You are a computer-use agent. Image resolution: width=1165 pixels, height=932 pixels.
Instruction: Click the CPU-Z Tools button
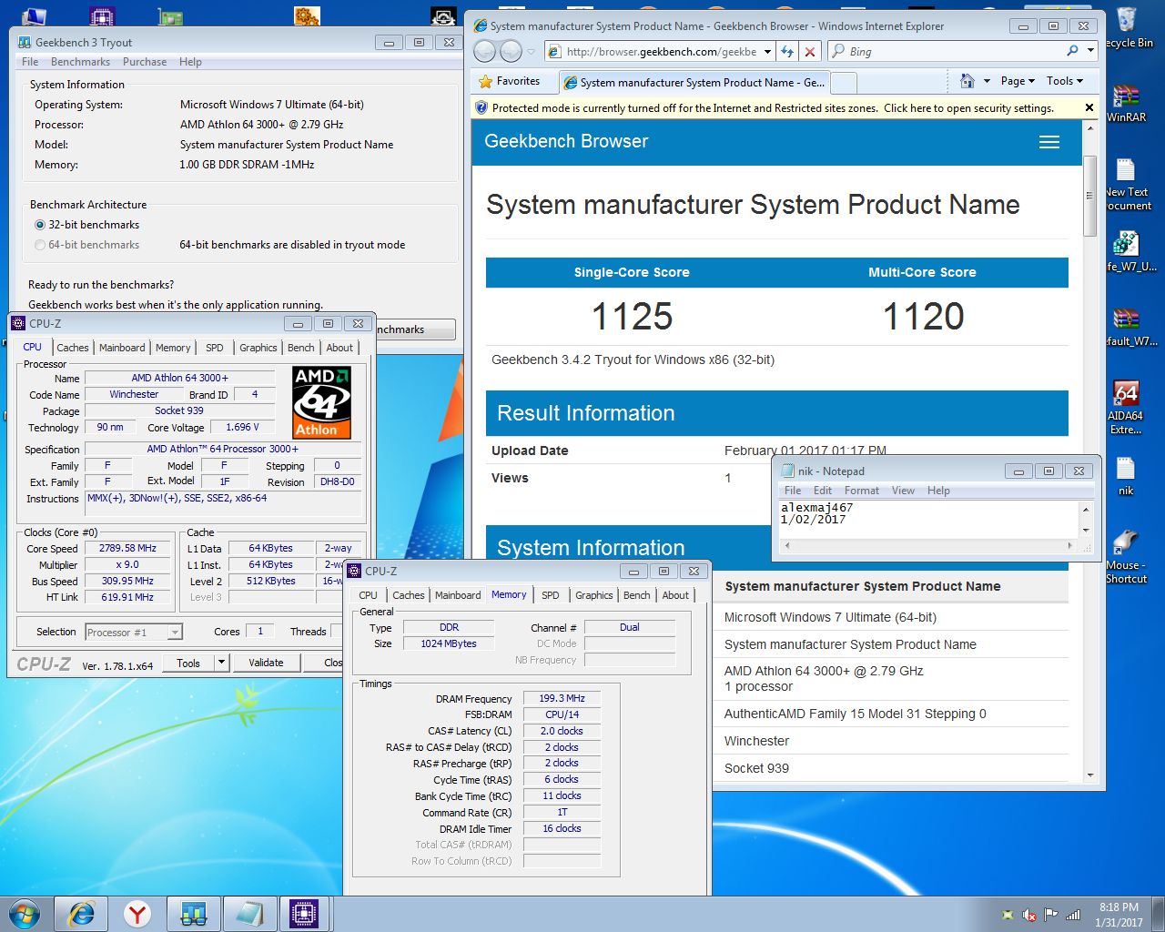188,663
